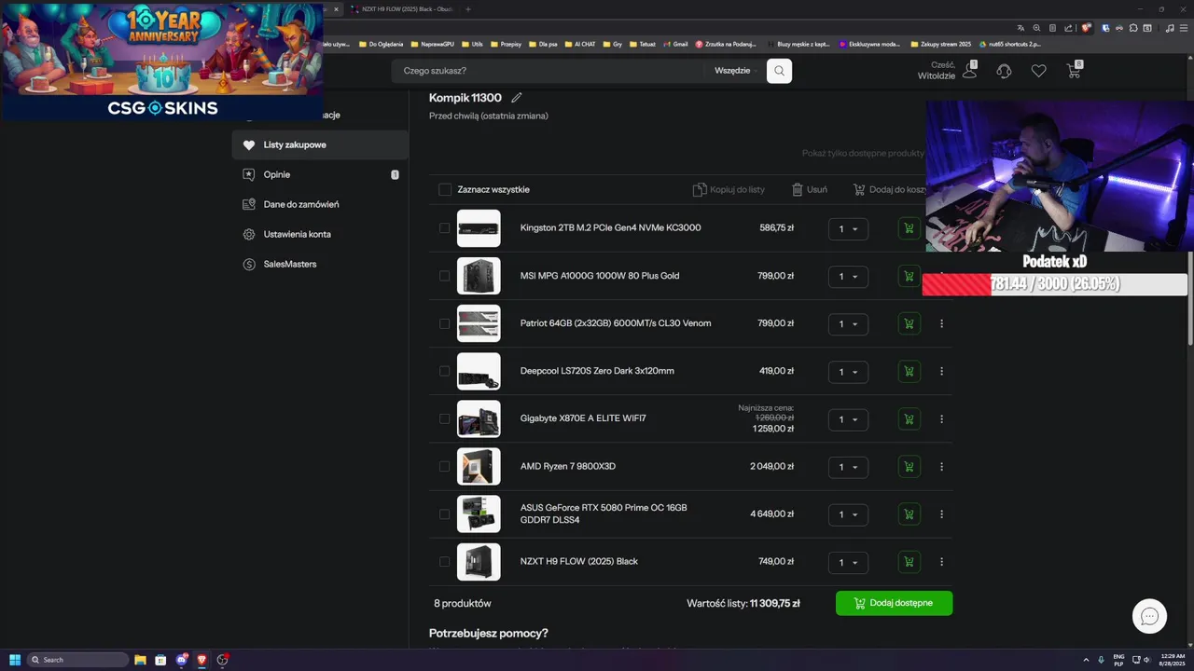Click the Usuń button

click(810, 189)
